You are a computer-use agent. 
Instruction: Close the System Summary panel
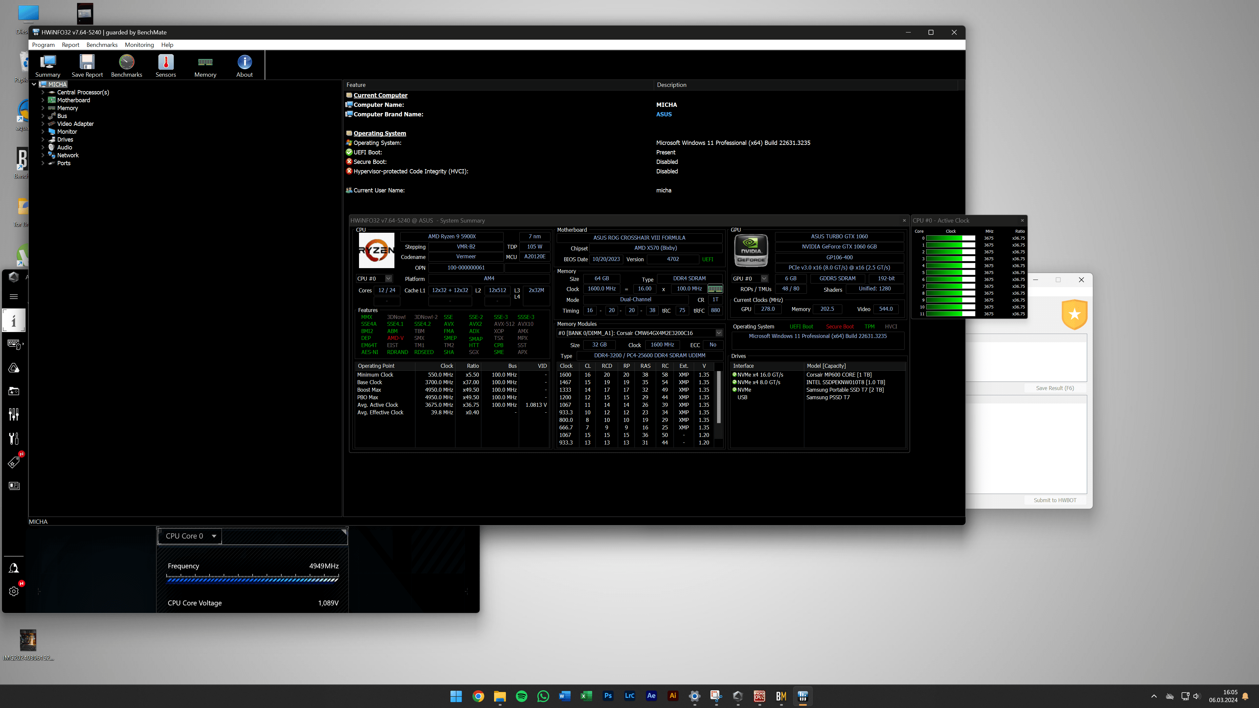(x=904, y=220)
